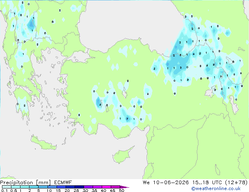Click the '25' legend scale label
Screen dimensions: 249x192
point(76,190)
